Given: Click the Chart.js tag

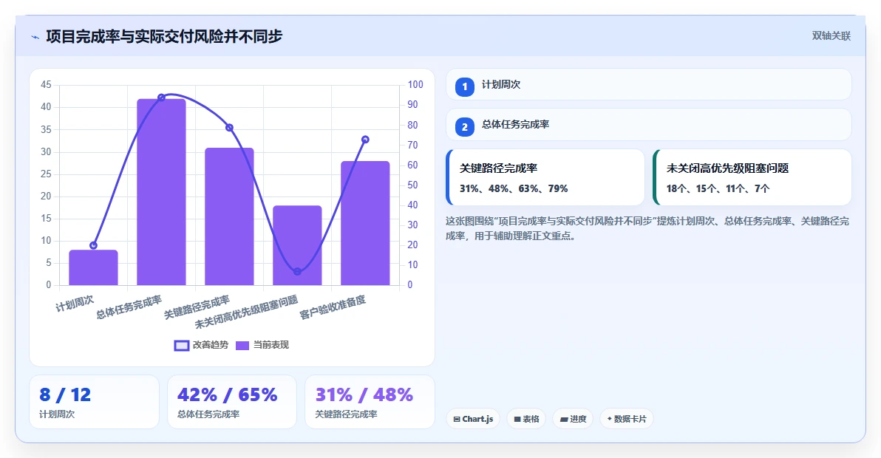Looking at the screenshot, I should (473, 419).
